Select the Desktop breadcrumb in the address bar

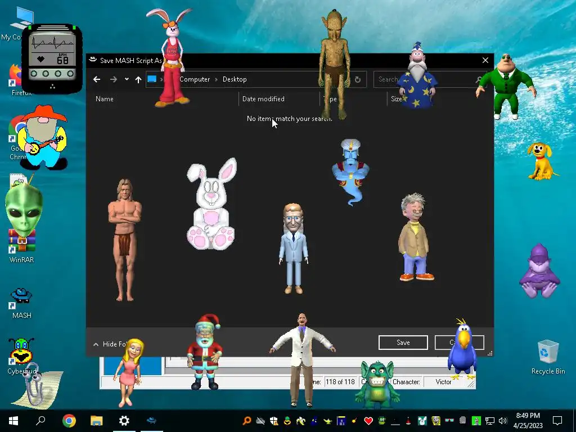click(235, 79)
